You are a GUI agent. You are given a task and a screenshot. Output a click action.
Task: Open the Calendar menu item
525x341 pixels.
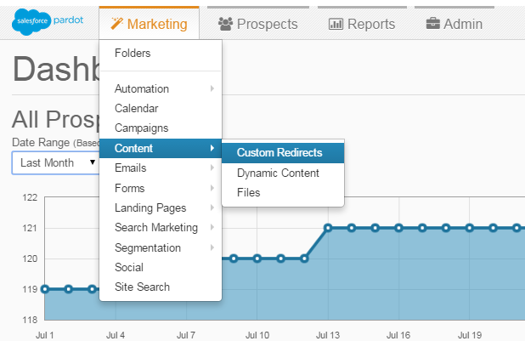tap(161, 108)
